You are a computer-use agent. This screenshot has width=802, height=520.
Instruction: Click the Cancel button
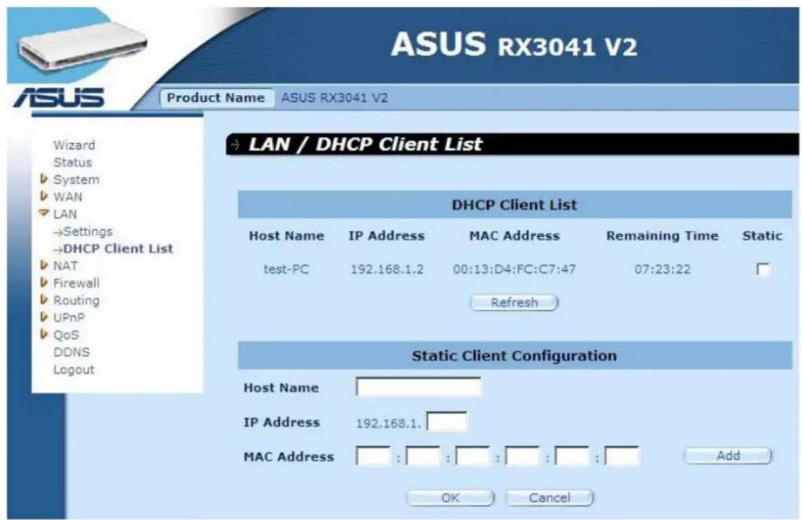point(549,497)
